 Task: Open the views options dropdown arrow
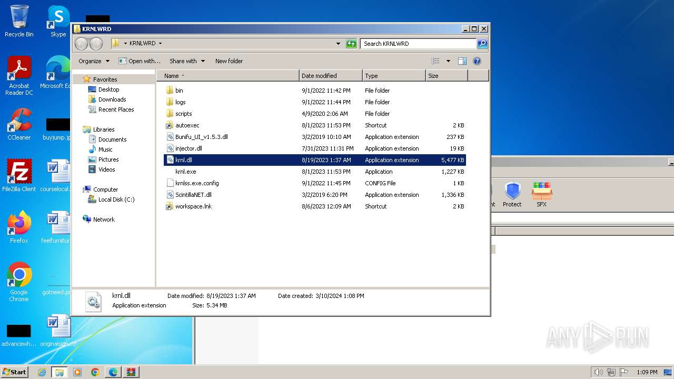coord(448,61)
